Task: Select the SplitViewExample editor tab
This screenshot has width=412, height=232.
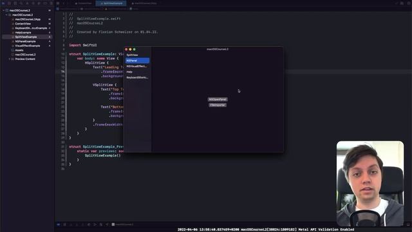Action: coord(111,3)
